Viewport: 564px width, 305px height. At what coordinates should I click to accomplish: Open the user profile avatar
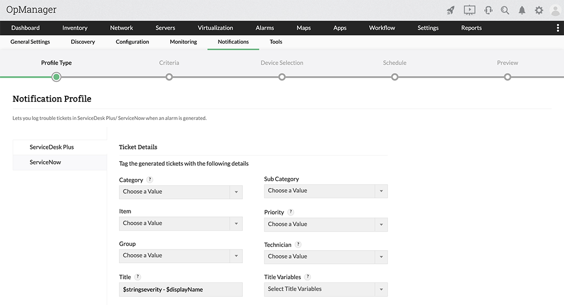[555, 10]
